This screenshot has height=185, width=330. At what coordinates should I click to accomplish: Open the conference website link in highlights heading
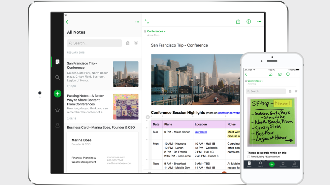coord(229,113)
